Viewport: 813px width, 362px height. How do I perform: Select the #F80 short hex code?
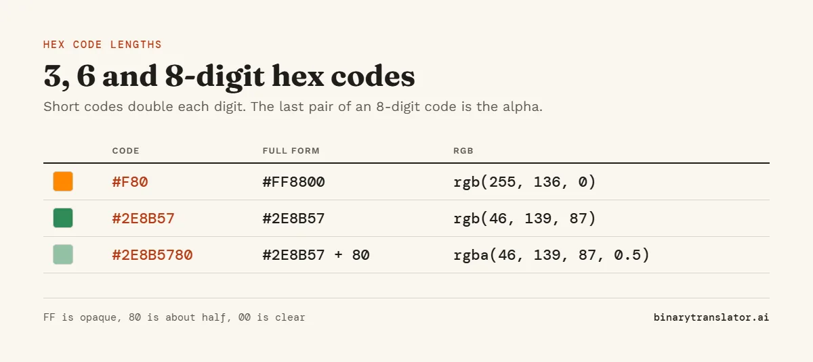coord(130,182)
